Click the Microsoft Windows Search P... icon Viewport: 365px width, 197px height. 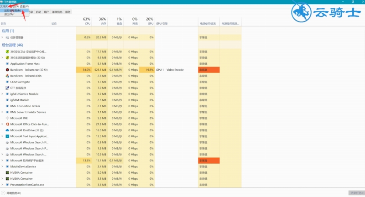pos(7,148)
